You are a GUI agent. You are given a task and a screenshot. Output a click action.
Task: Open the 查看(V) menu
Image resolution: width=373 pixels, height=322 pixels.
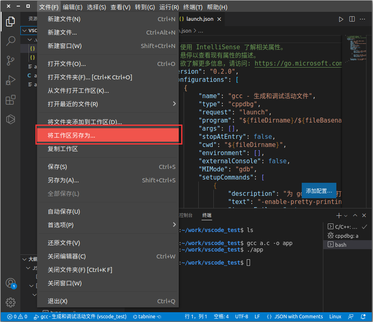click(x=121, y=7)
